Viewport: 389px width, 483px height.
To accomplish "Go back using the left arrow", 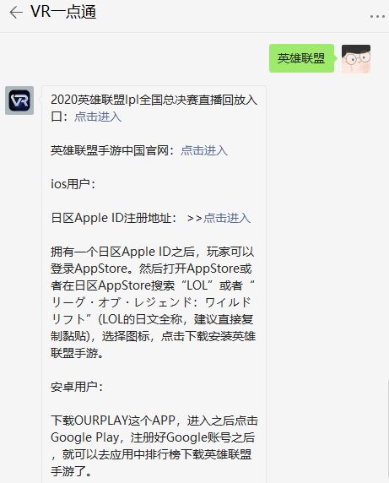I will (16, 13).
